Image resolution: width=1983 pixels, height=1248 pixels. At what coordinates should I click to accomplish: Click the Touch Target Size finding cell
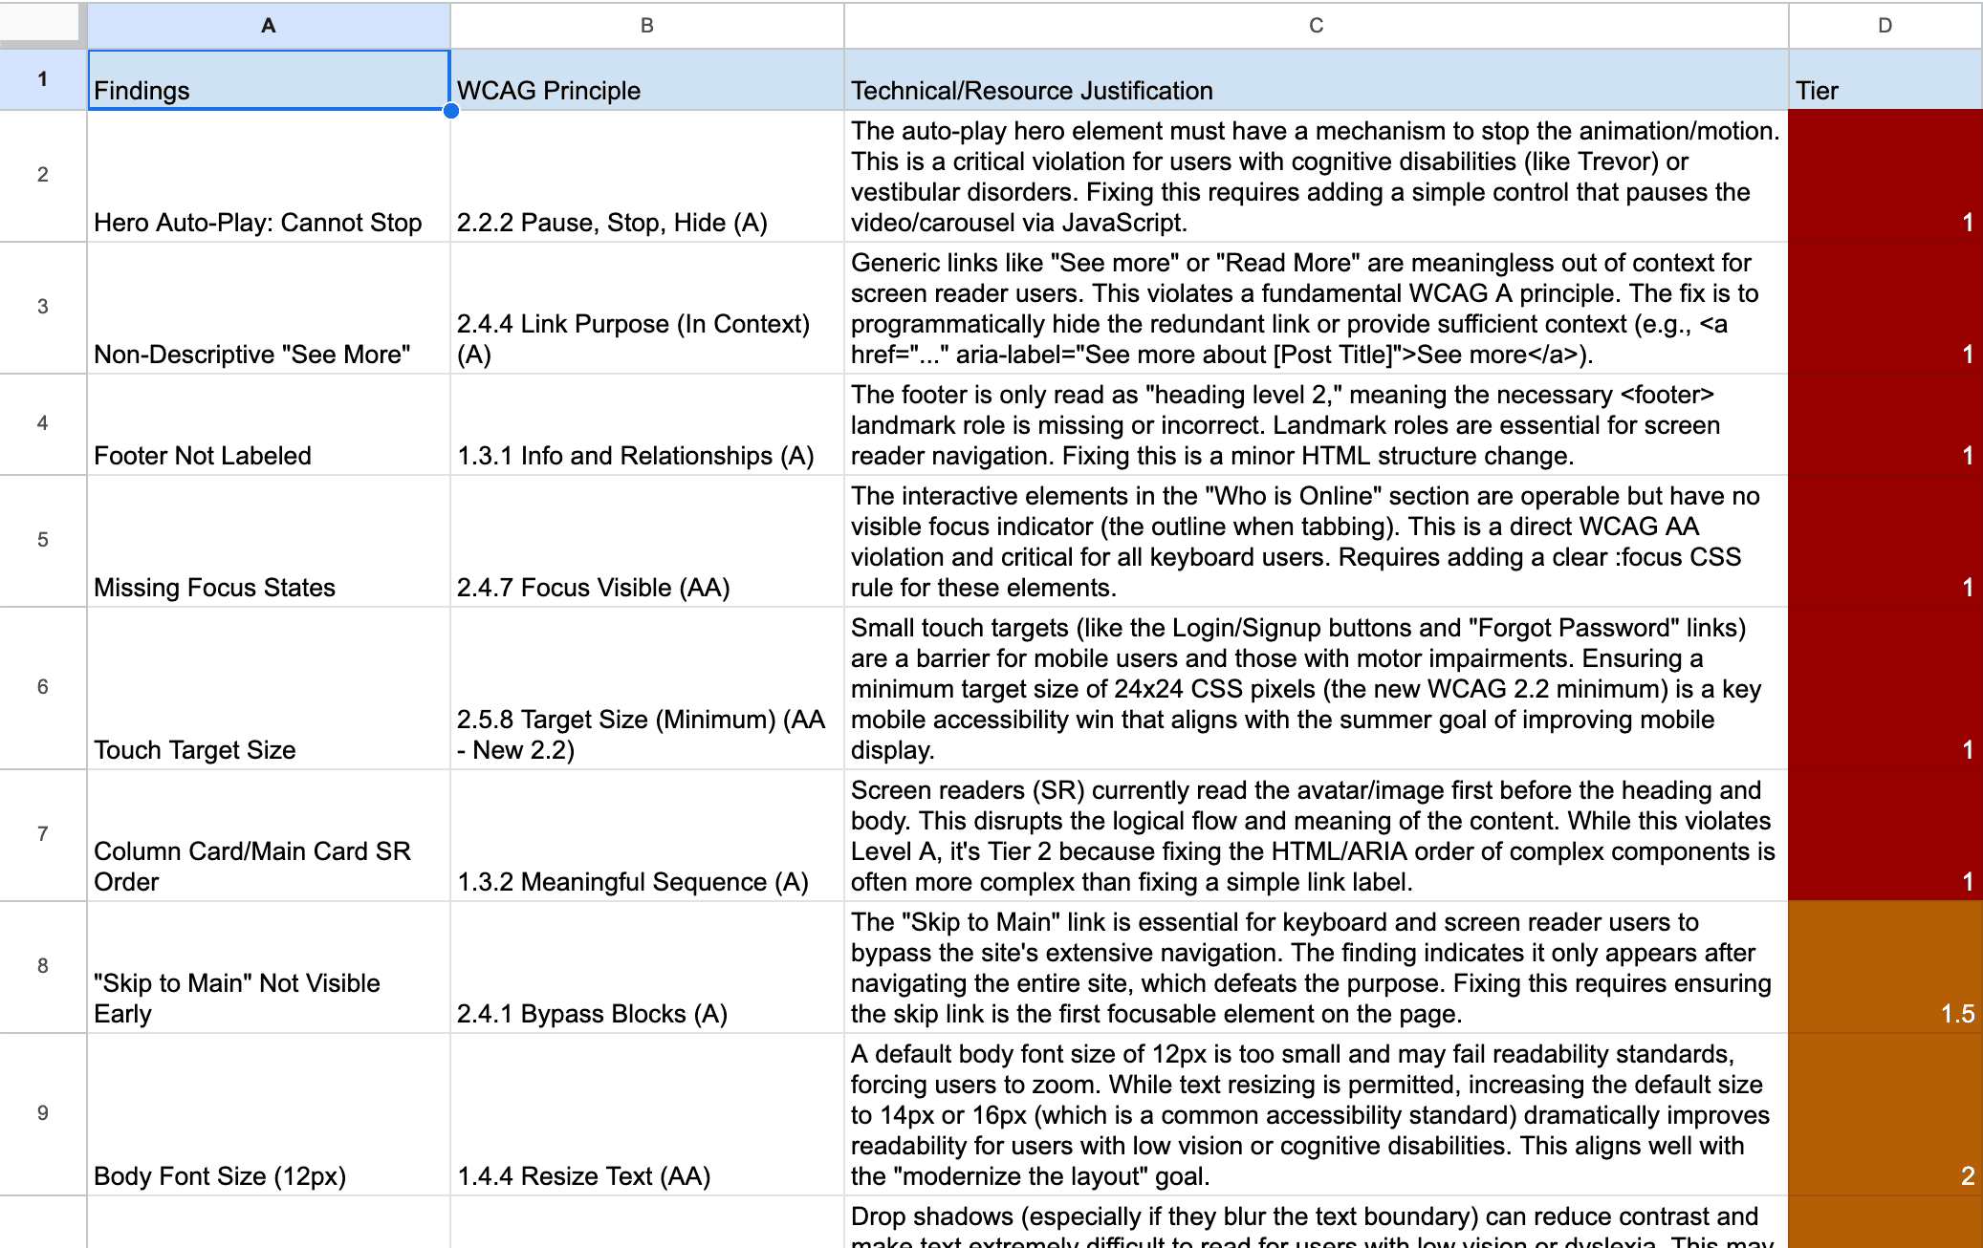point(268,688)
